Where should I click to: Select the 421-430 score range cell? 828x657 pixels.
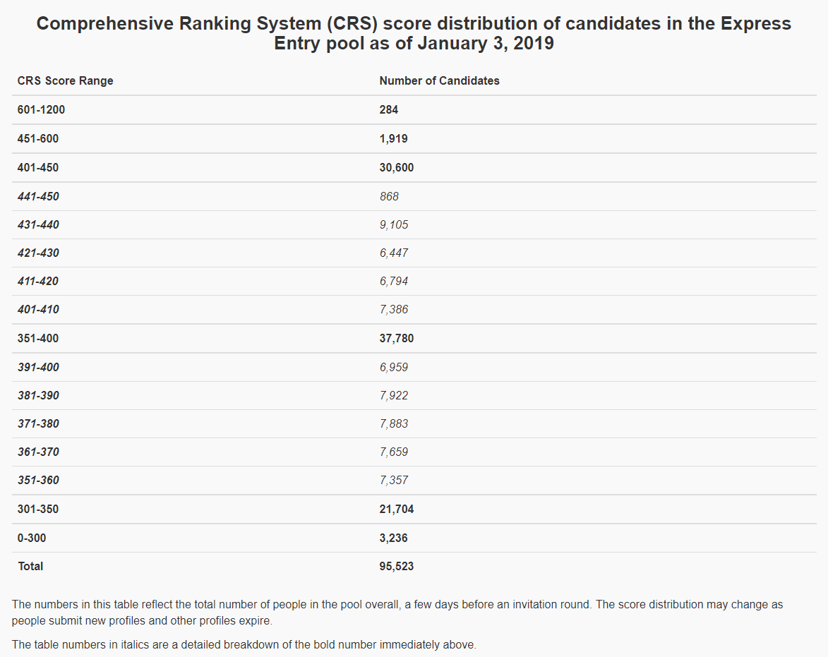[x=38, y=253]
